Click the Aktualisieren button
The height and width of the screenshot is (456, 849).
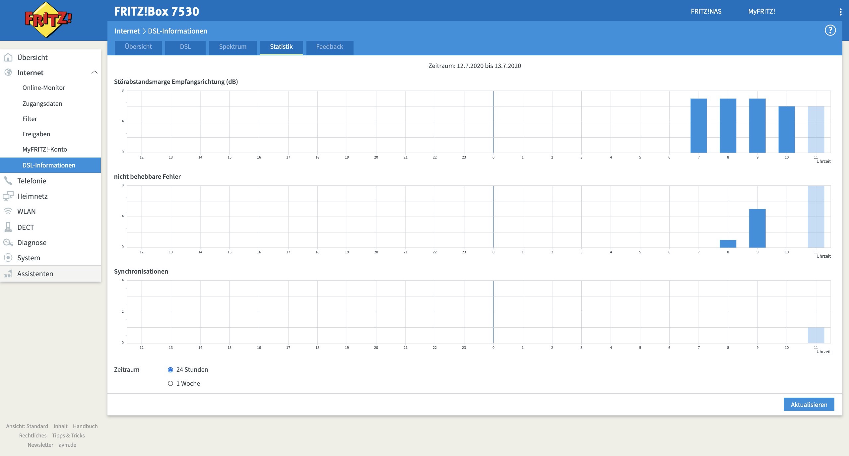tap(809, 405)
